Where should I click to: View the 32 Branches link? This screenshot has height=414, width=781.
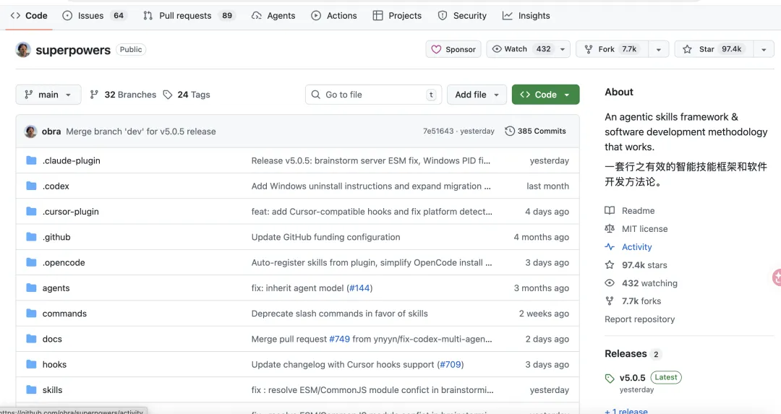(x=122, y=95)
